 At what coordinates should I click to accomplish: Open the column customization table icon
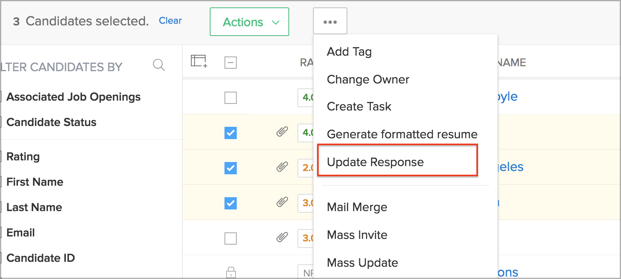point(199,61)
